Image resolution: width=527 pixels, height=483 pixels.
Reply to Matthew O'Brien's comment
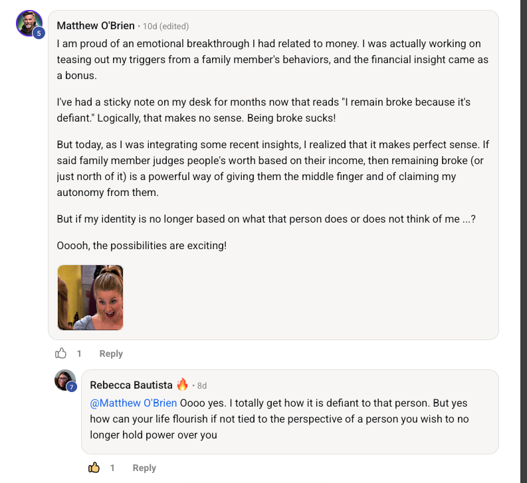pyautogui.click(x=111, y=353)
